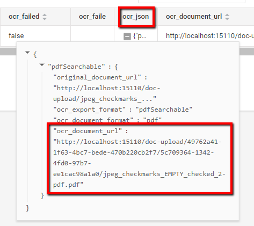254x226 pixels.
Task: Click the ocr_failed column header
Action: [x=24, y=17]
